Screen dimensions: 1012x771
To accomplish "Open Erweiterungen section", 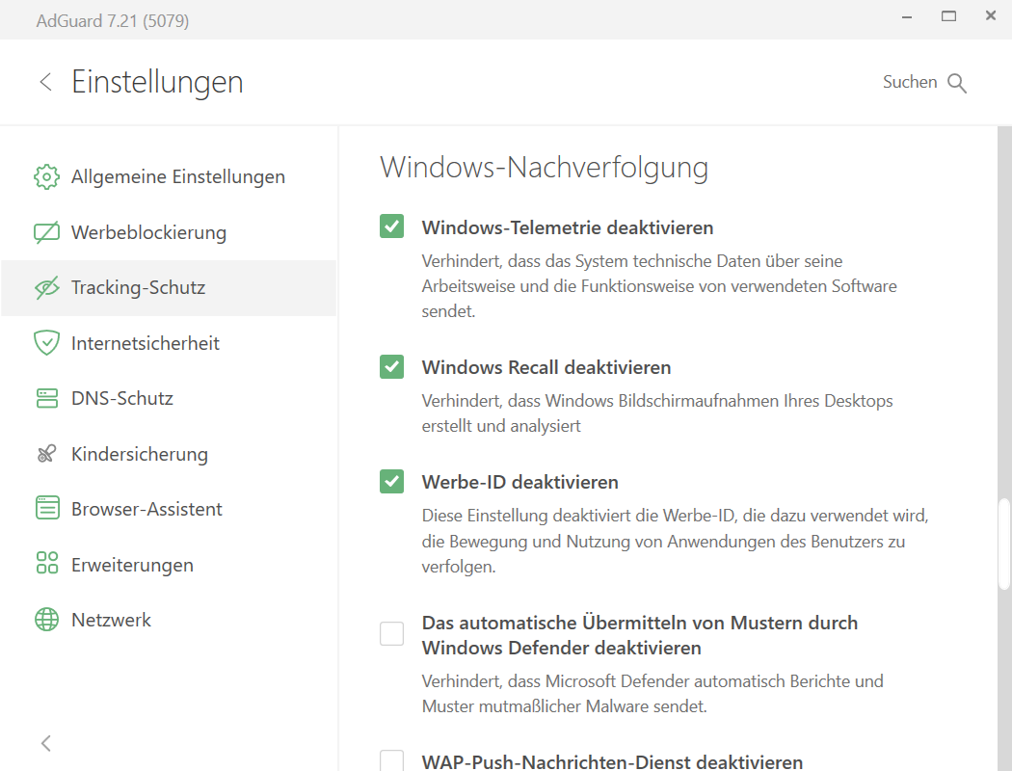I will pyautogui.click(x=169, y=565).
